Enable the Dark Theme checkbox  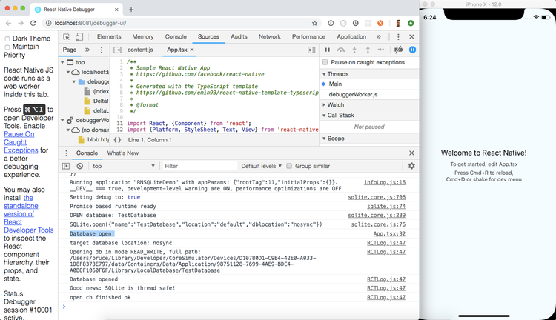tap(7, 39)
